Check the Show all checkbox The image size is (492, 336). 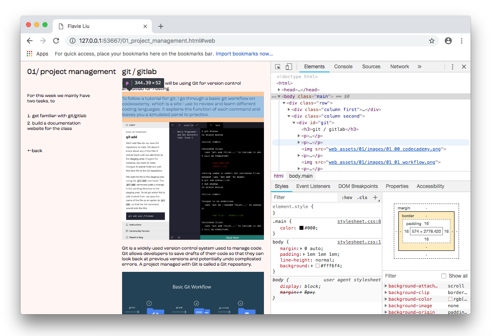pyautogui.click(x=444, y=276)
